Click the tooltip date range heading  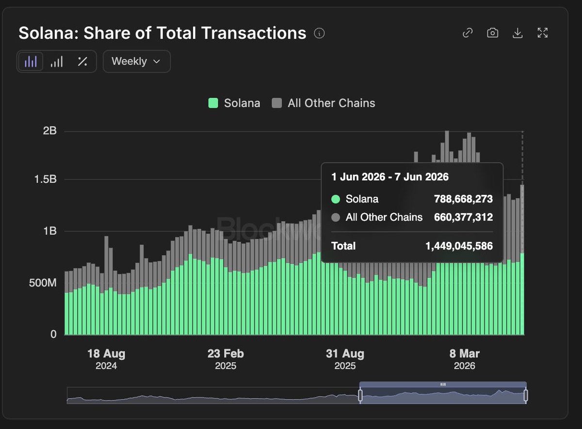[x=390, y=177]
